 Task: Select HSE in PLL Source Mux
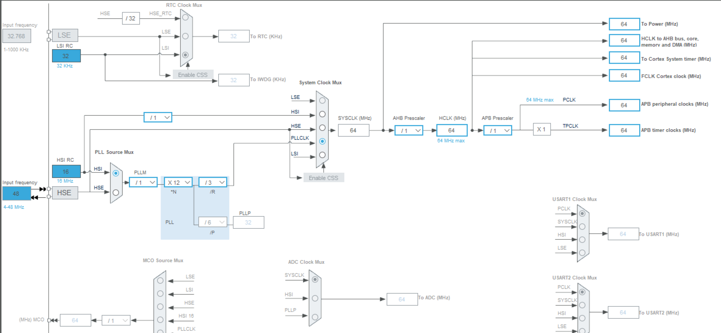pyautogui.click(x=116, y=193)
